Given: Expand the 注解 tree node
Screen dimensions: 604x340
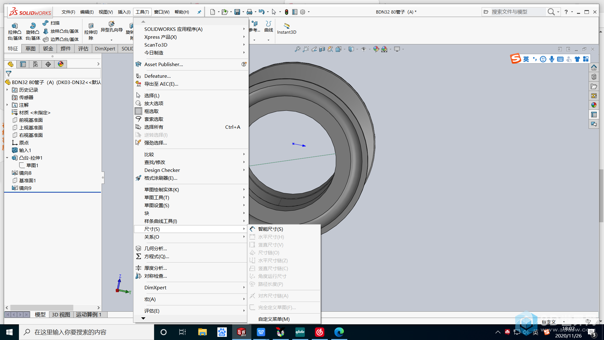Looking at the screenshot, I should [x=7, y=105].
